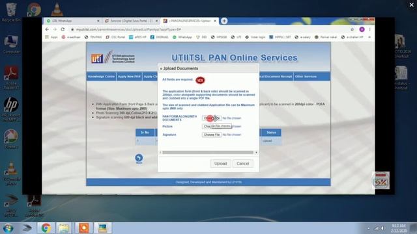Screen dimensions: 417x234
Task: Click the network icon in system tray
Action: click(377, 228)
